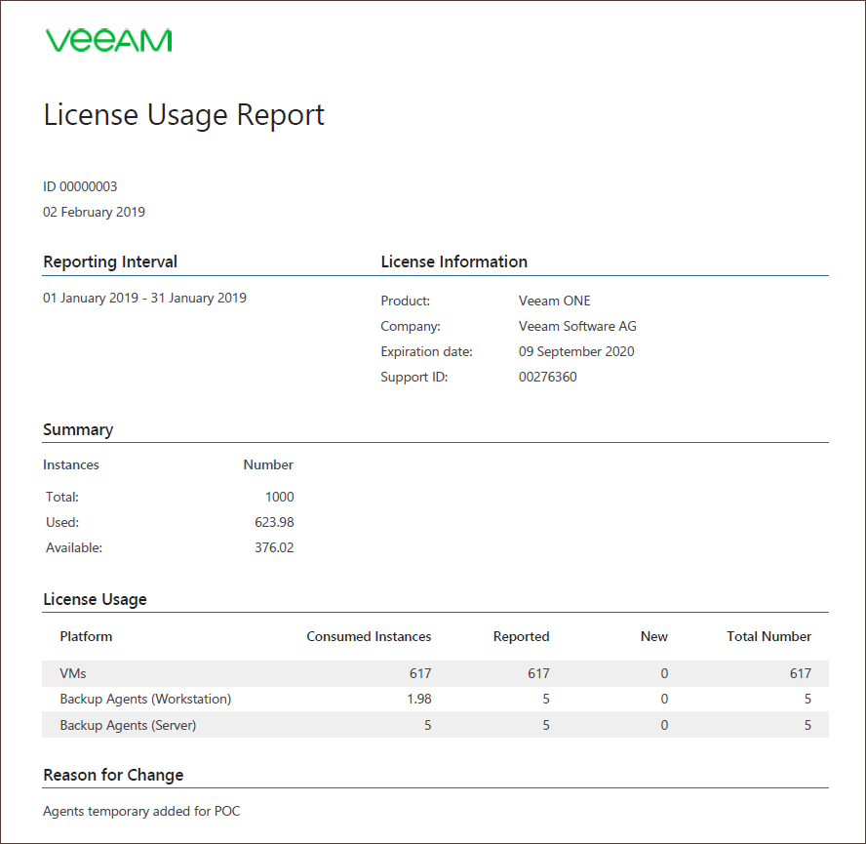
Task: Click the 'Summary' section heading
Action: coord(78,430)
